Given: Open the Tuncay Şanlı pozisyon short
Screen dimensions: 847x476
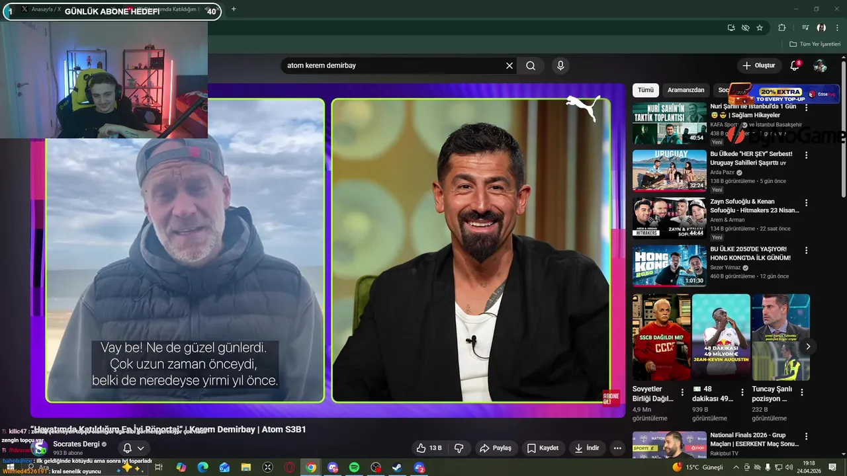Looking at the screenshot, I should click(781, 337).
